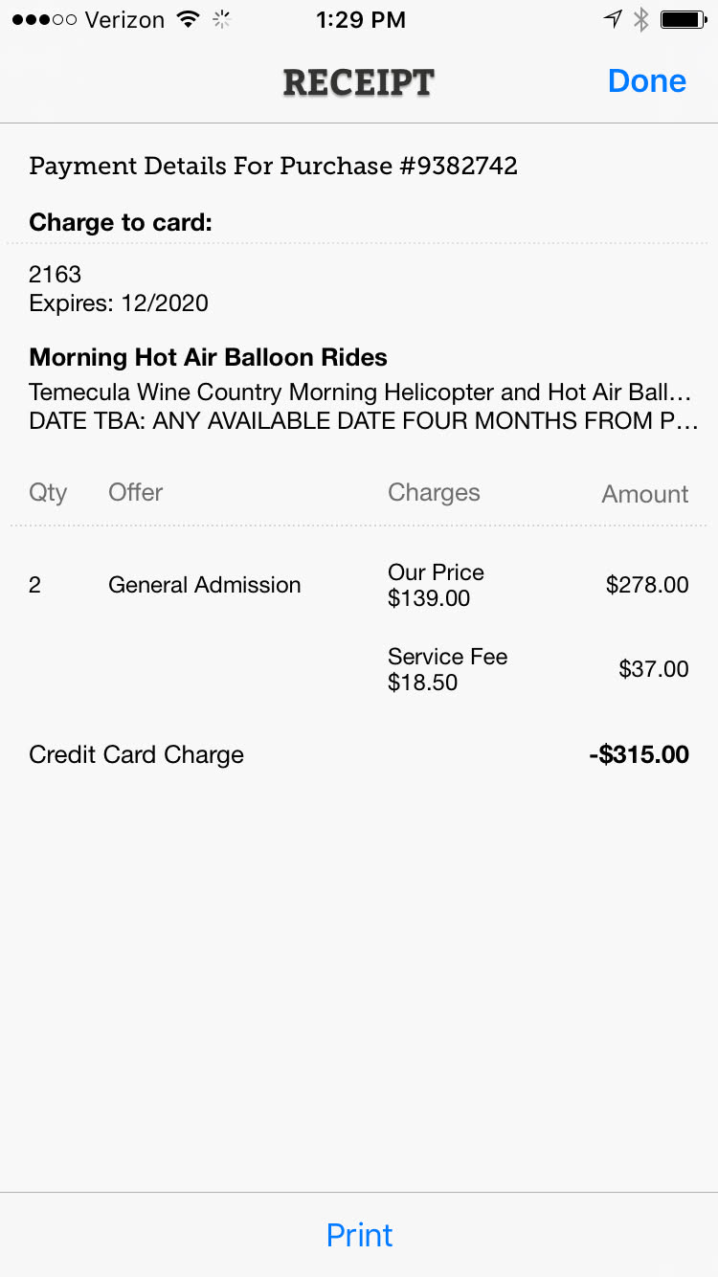Tap the location services arrow icon
Image resolution: width=718 pixels, height=1277 pixels.
point(613,19)
